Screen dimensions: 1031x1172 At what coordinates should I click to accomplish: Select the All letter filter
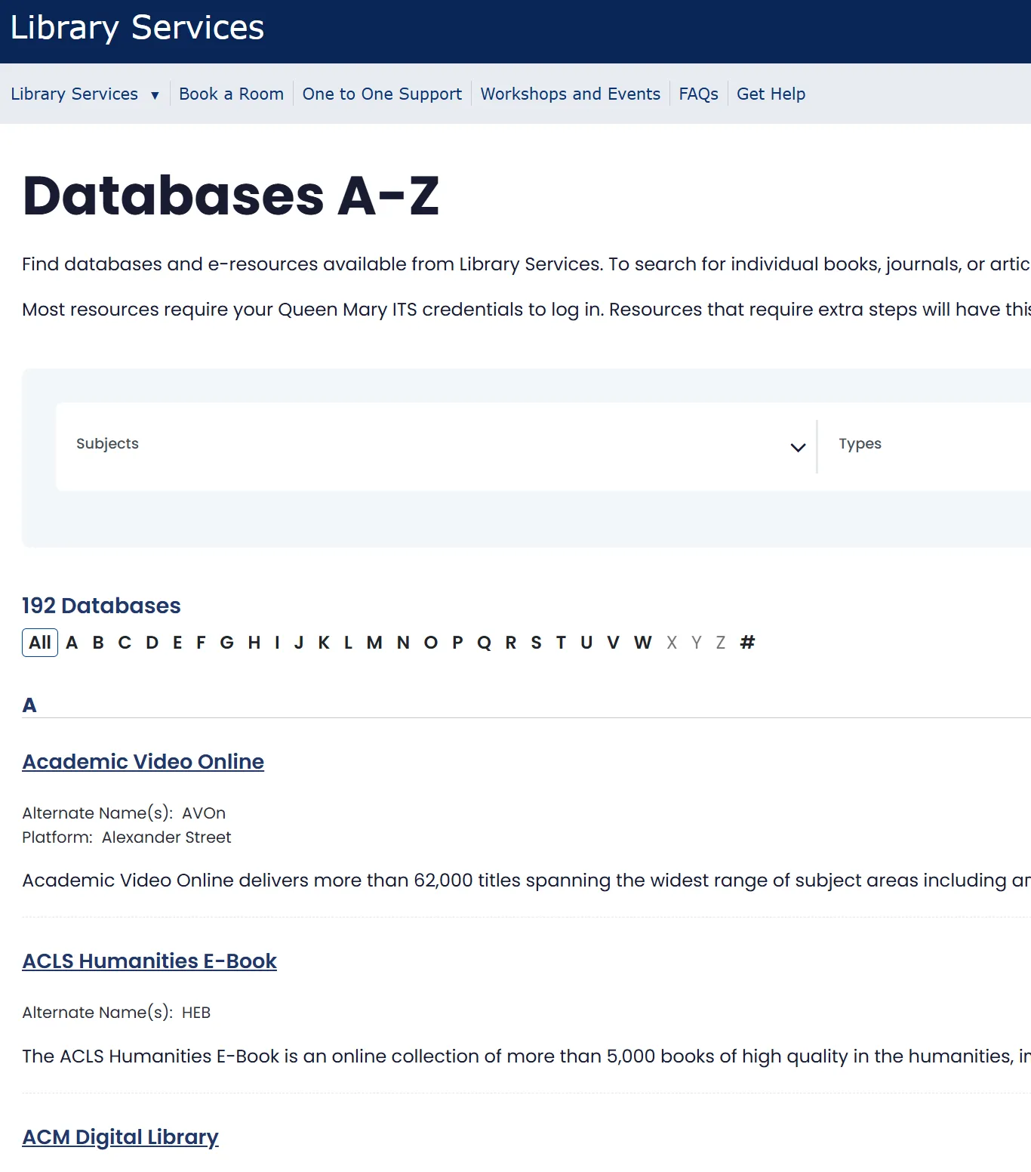tap(40, 643)
